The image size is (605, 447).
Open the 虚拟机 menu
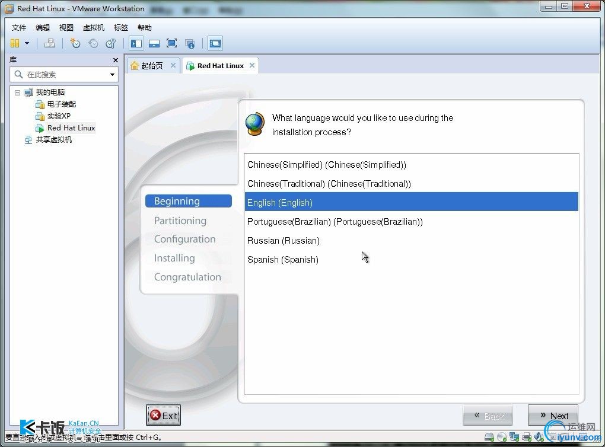[x=93, y=28]
